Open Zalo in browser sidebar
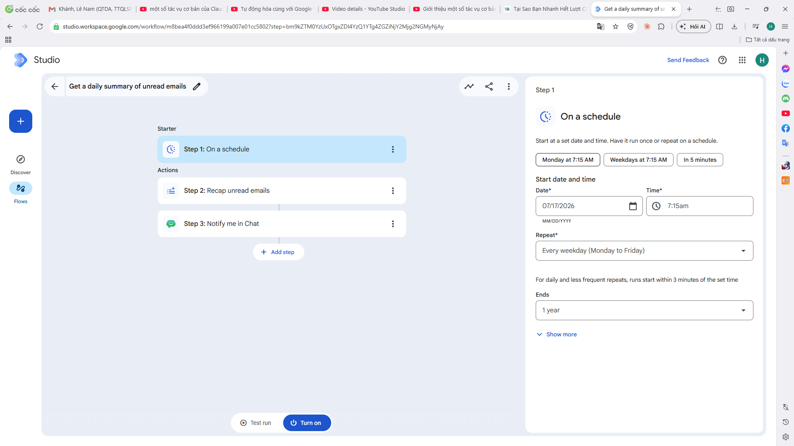 [x=786, y=84]
